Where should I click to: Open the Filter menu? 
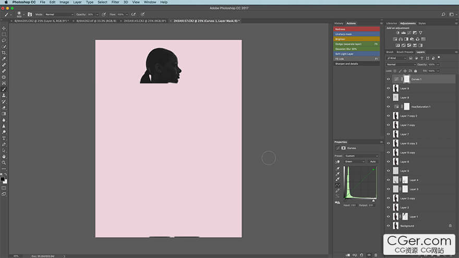click(115, 2)
